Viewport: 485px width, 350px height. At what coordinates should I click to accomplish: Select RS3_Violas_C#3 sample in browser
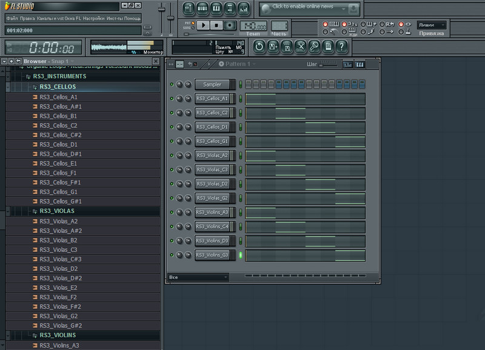pos(59,259)
